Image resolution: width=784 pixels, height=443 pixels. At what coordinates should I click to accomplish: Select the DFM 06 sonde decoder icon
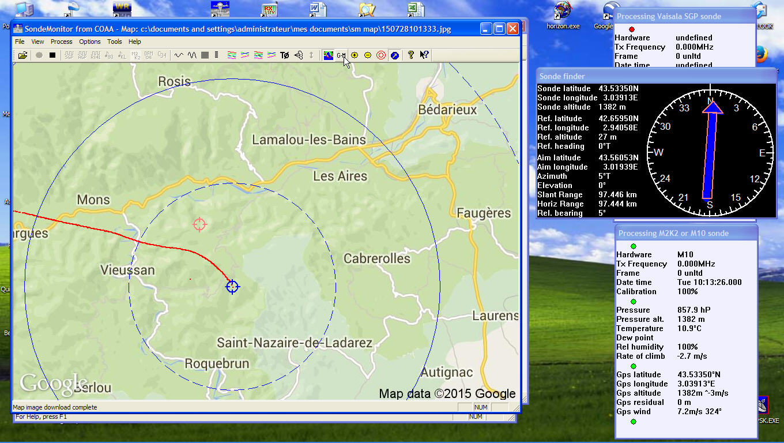point(149,55)
